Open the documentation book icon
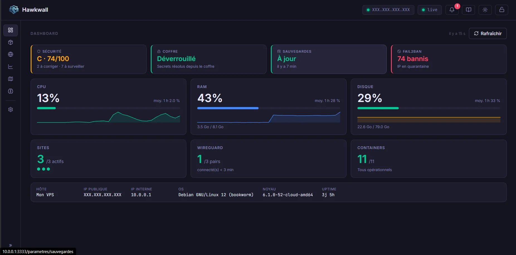 tap(469, 10)
